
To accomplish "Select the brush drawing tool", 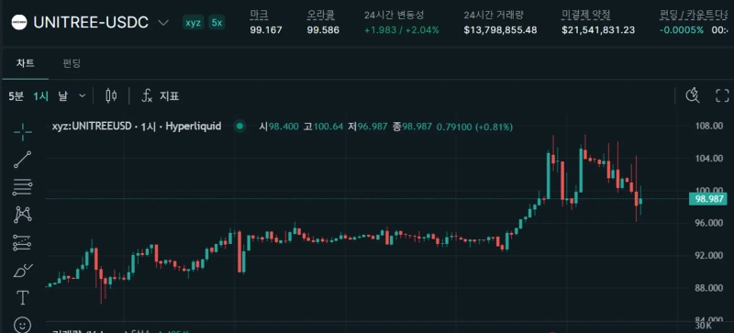I will coord(22,271).
